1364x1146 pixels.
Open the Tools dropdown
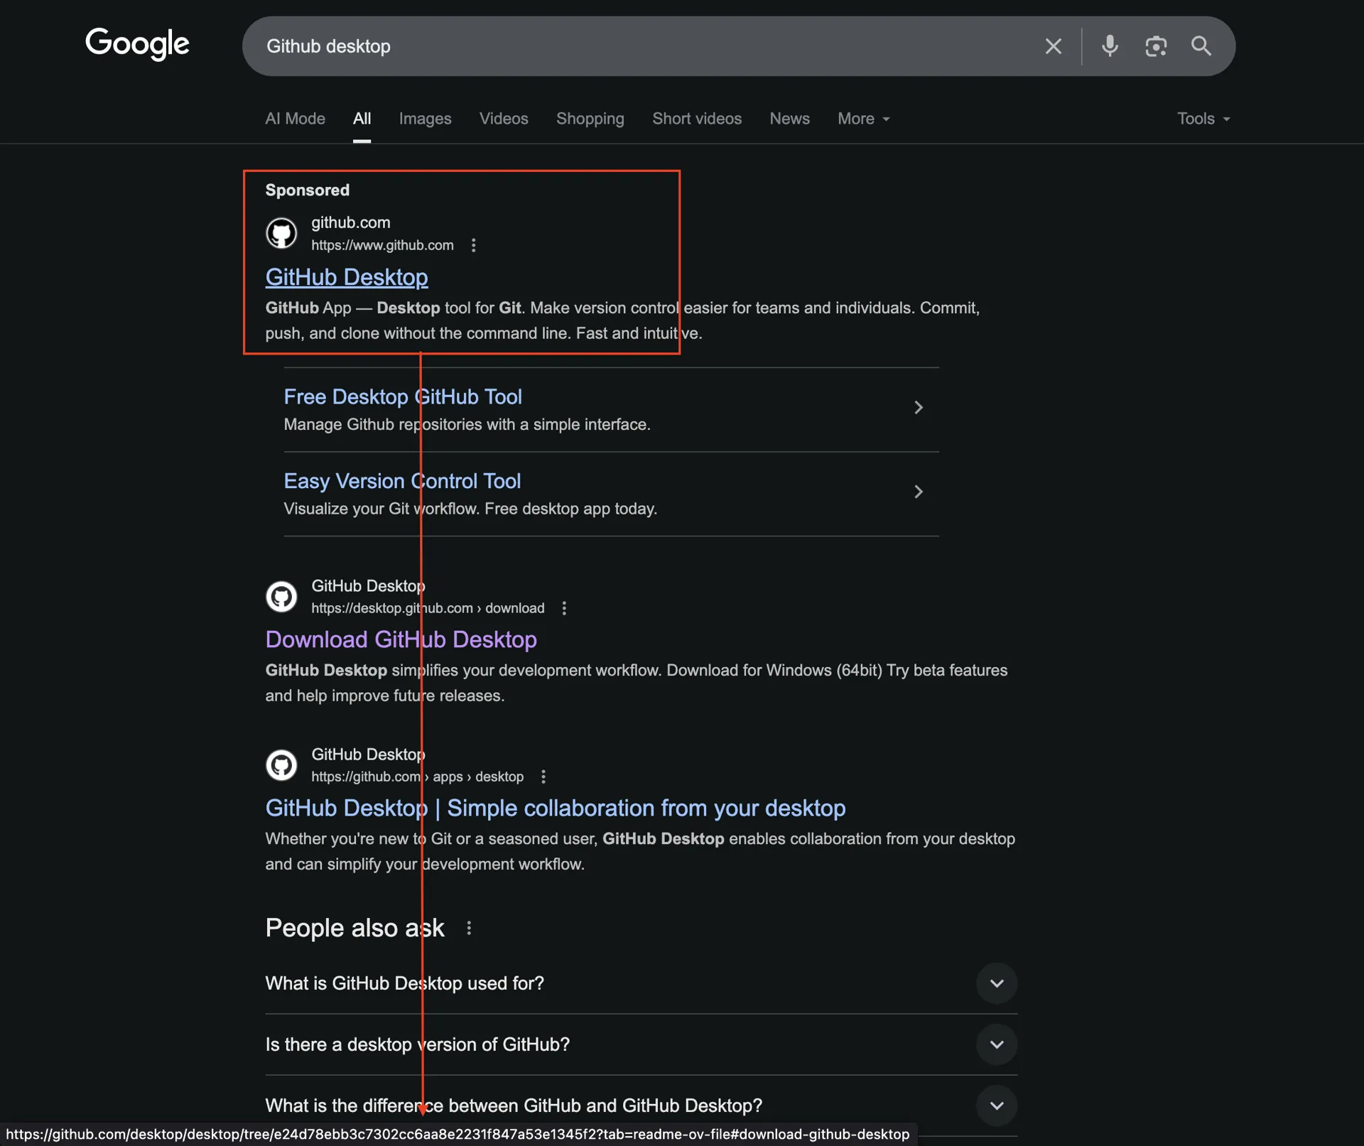(x=1203, y=119)
